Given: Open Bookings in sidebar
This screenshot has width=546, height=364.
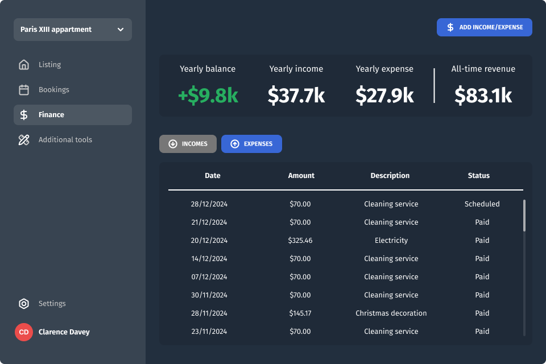Looking at the screenshot, I should tap(73, 89).
